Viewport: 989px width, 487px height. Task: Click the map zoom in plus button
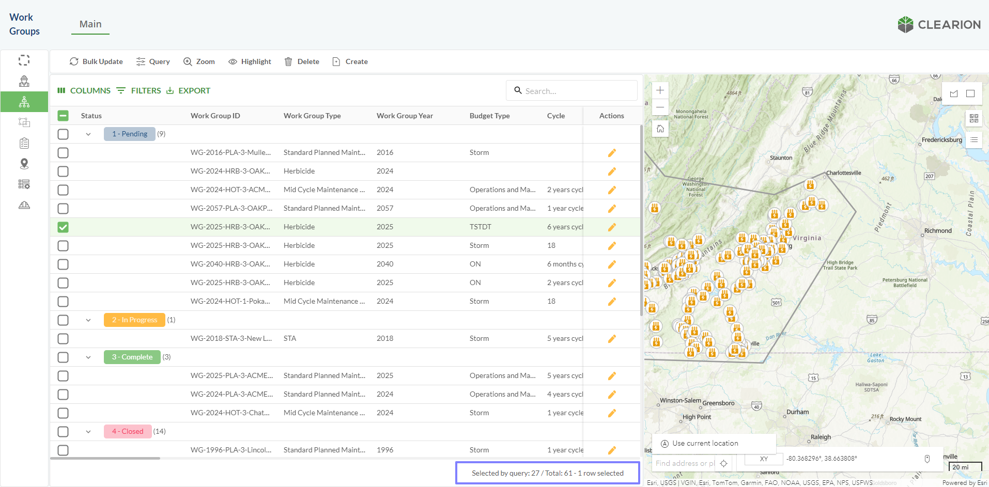[x=660, y=90]
